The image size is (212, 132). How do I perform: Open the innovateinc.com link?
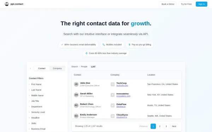point(123,96)
